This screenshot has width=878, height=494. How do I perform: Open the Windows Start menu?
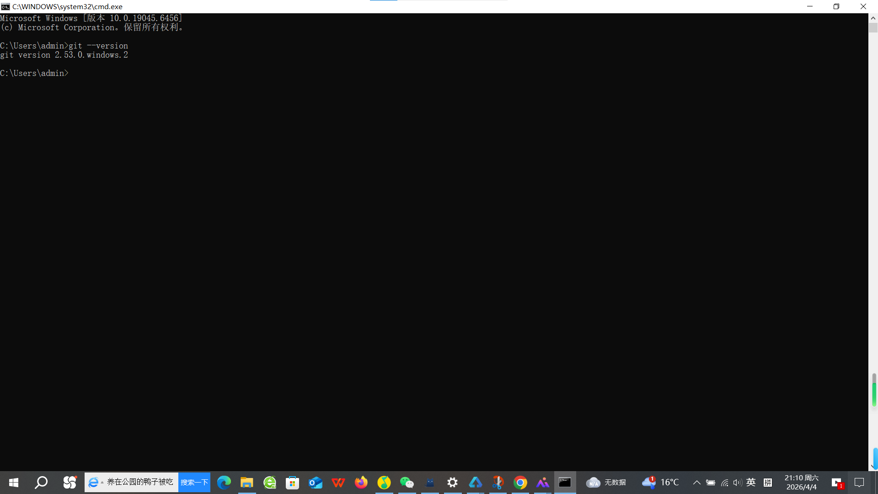pos(14,483)
